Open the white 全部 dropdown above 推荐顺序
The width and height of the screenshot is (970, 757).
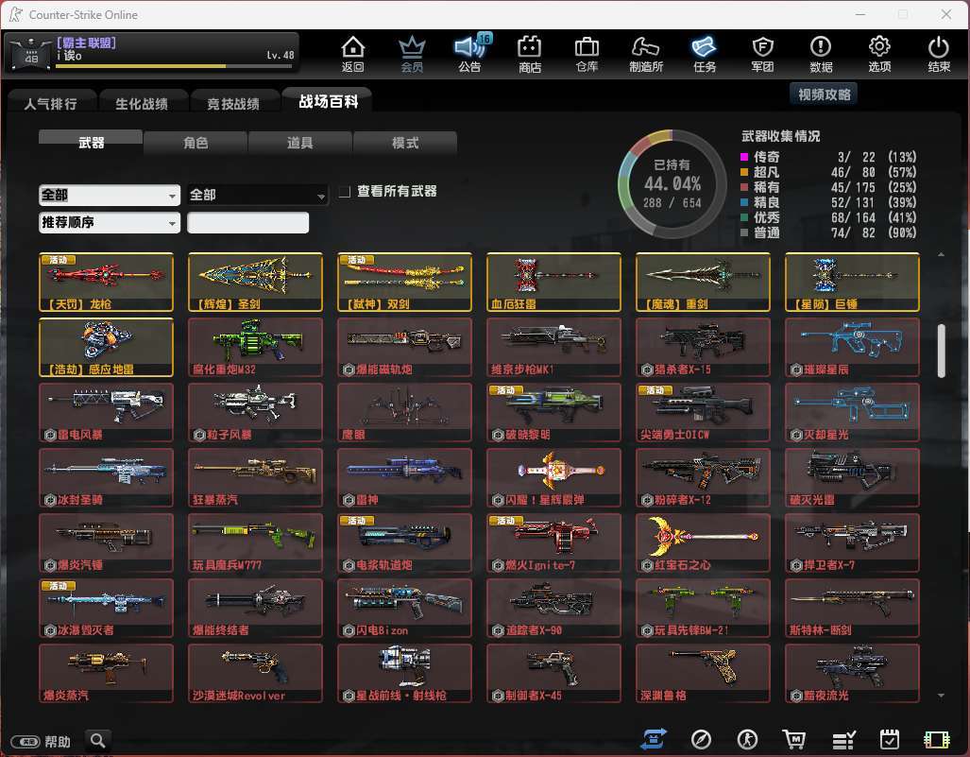pos(110,195)
